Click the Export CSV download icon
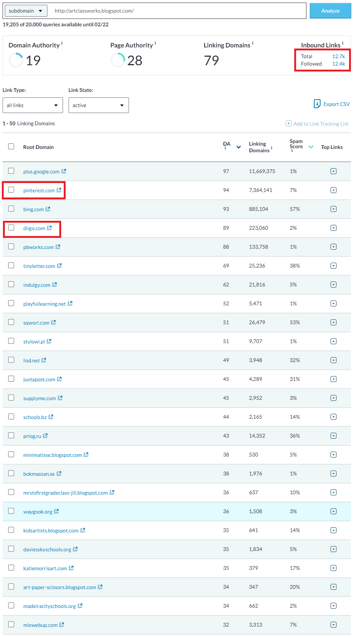The image size is (355, 638). [317, 104]
